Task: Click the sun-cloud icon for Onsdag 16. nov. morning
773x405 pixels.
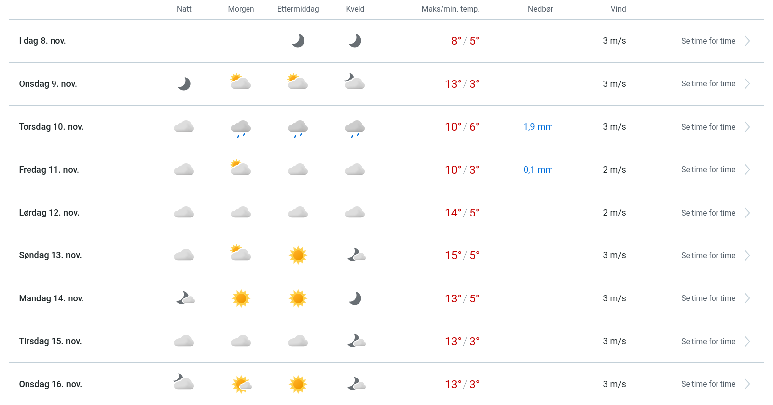Action: pos(242,384)
